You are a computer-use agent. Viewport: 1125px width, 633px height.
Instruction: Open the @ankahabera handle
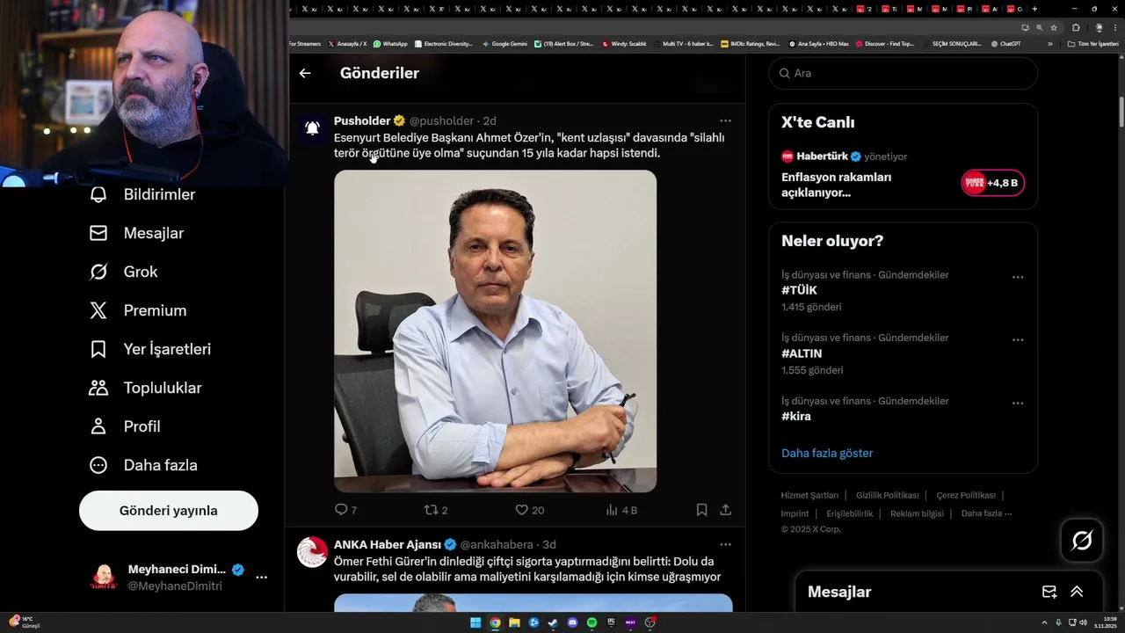click(497, 544)
